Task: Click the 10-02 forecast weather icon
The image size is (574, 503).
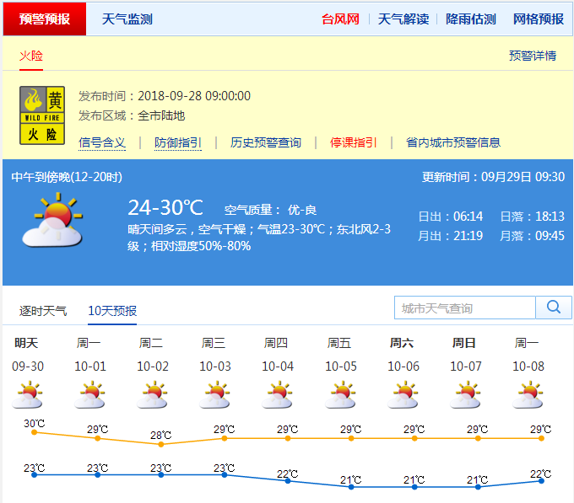Action: [x=152, y=394]
